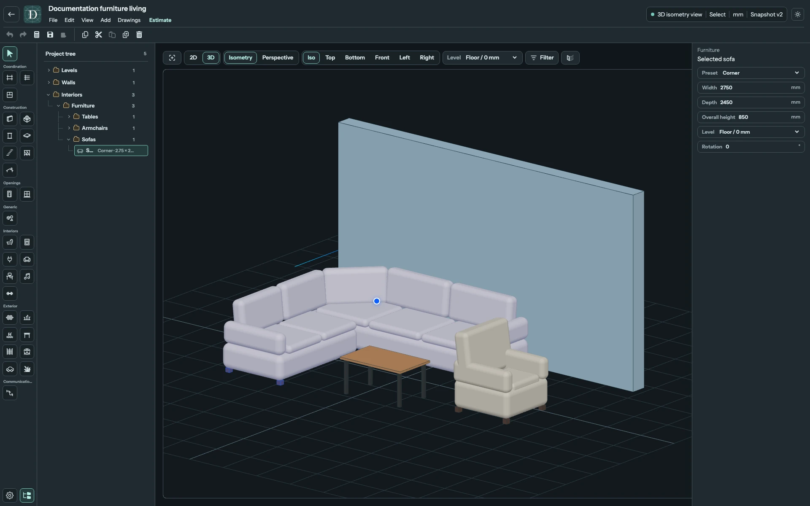Viewport: 810px width, 506px height.
Task: Switch viewport to 2D mode
Action: 193,58
